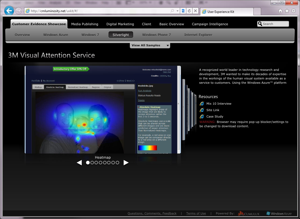Select the Overview sub-navigation item
Screen dimensions: 300x219
(22, 35)
